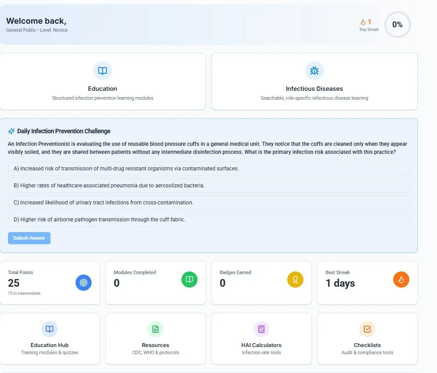Click the Submit Answer button
This screenshot has width=437, height=373.
coord(29,238)
